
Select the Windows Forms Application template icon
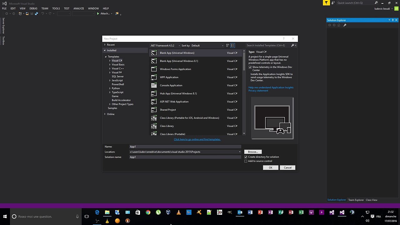(154, 69)
